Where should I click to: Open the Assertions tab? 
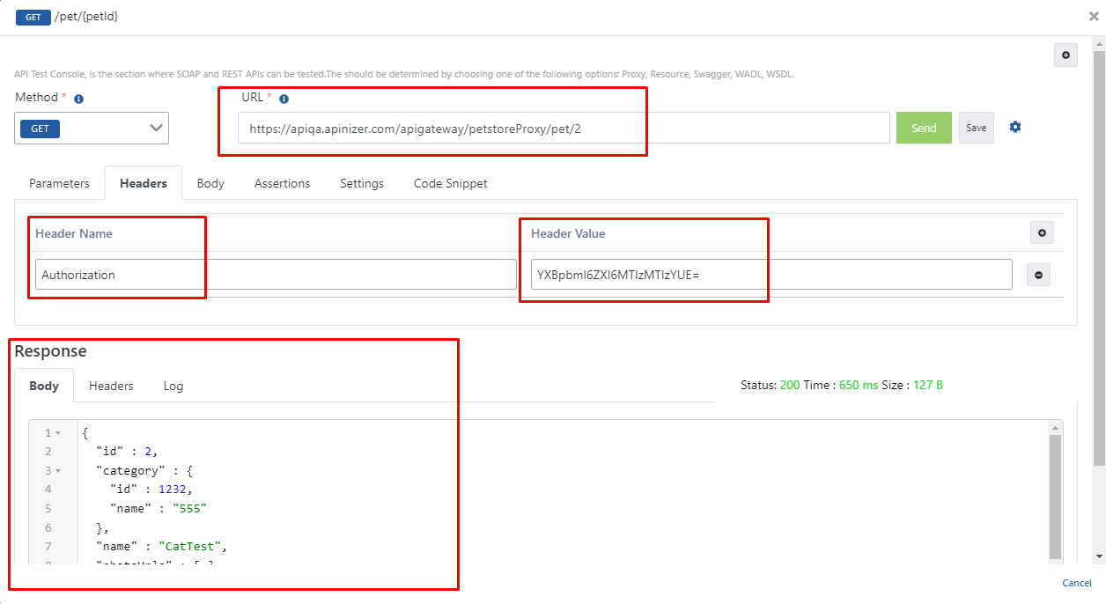point(282,183)
